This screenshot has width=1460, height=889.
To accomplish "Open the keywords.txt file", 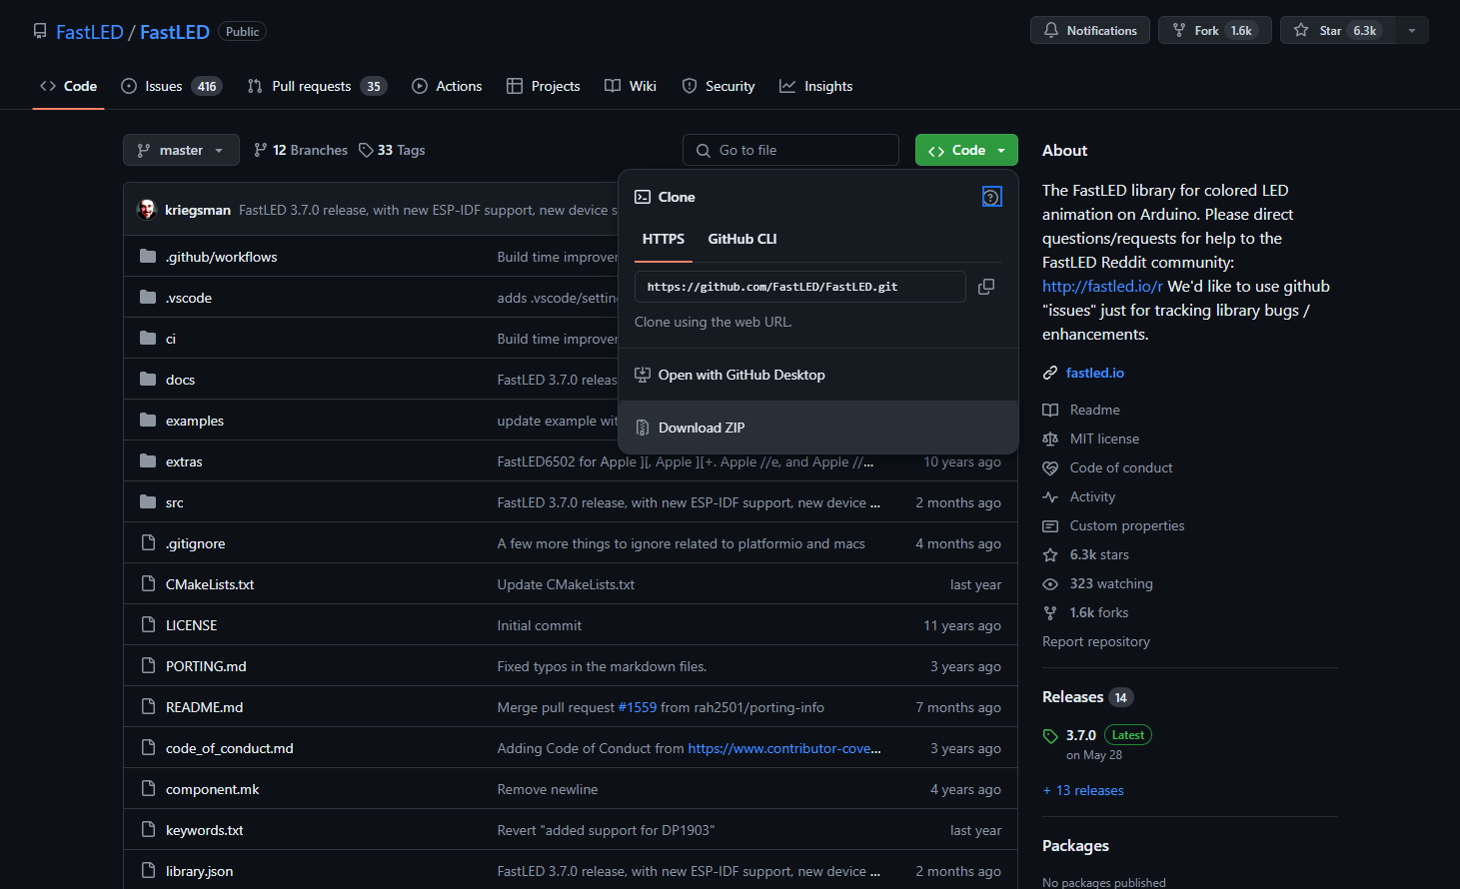I will pyautogui.click(x=204, y=830).
